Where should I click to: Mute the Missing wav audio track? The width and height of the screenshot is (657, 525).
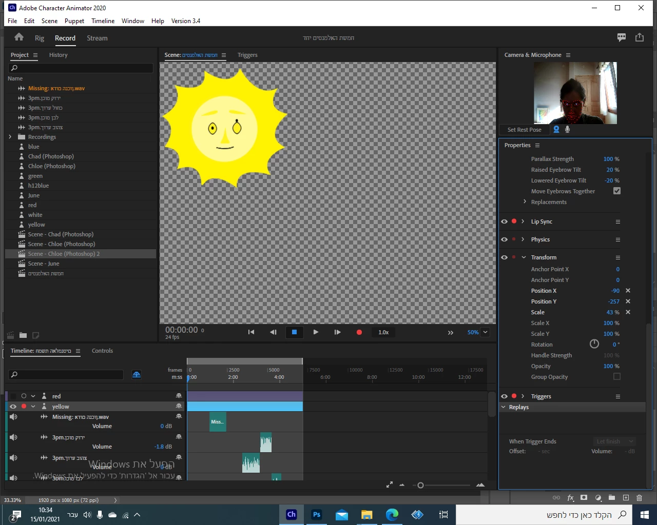click(13, 417)
